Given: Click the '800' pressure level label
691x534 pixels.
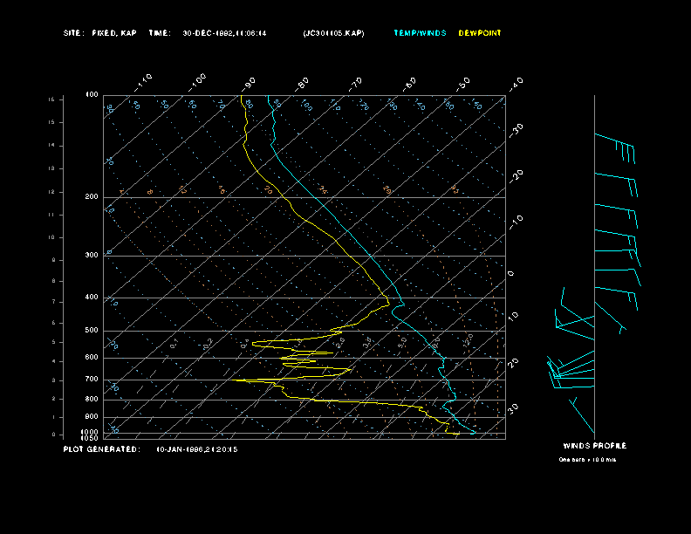Looking at the screenshot, I should 92,399.
